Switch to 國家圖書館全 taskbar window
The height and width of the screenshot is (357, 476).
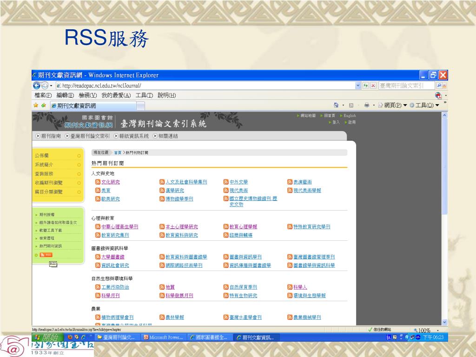click(209, 337)
